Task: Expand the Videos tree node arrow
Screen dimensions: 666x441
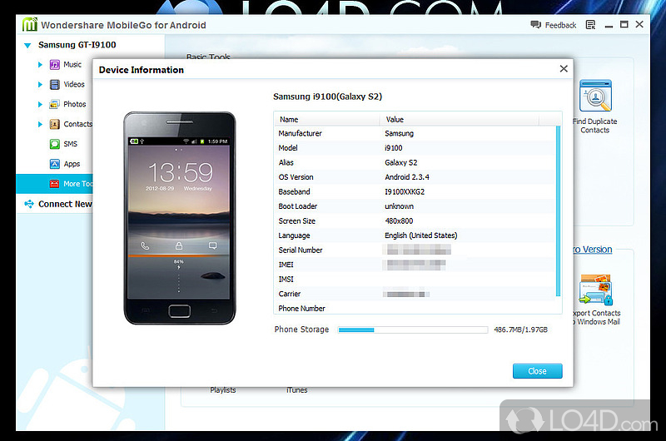Action: tap(40, 85)
